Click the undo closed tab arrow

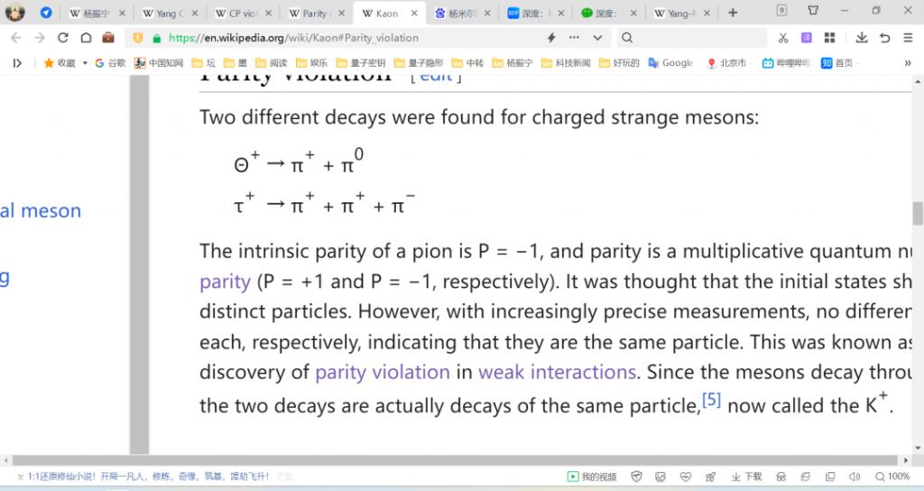point(884,38)
